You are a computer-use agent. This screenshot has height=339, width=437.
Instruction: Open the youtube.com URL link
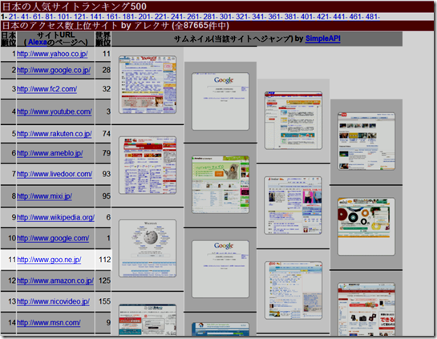pos(55,111)
